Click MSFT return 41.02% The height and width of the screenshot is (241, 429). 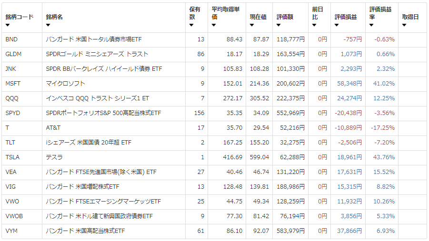coord(384,84)
